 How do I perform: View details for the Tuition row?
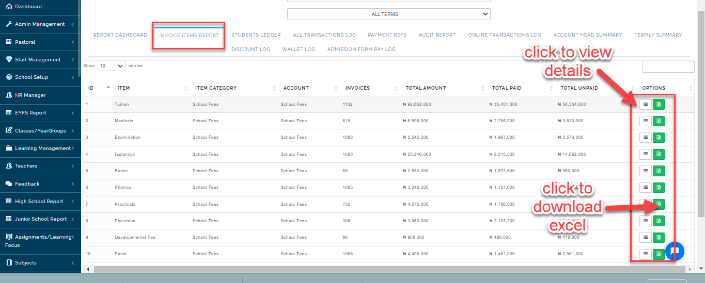(645, 105)
